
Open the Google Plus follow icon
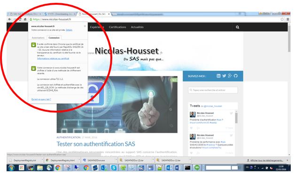tap(230, 76)
